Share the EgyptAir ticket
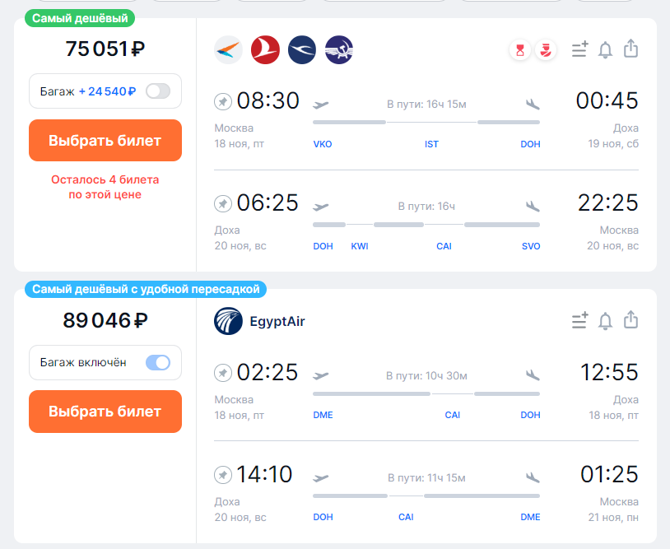 click(x=630, y=320)
